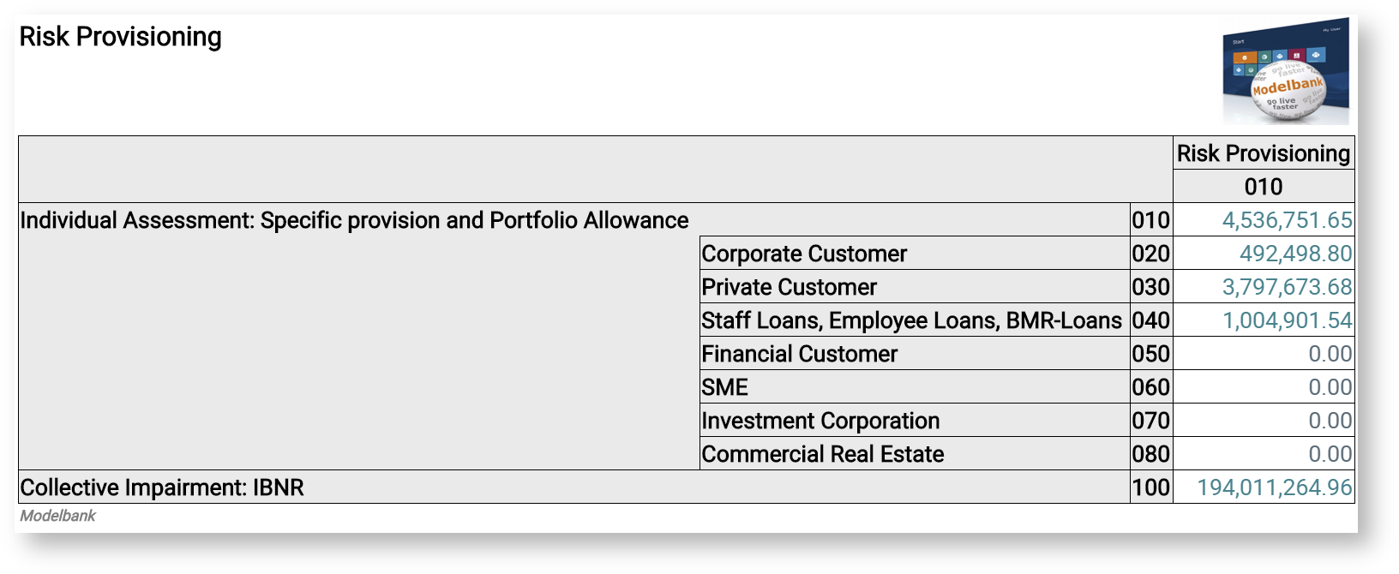Select the Private Customer row label

[789, 287]
